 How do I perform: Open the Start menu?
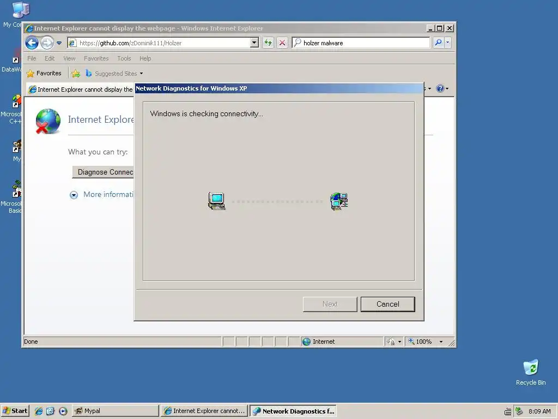[x=15, y=411]
